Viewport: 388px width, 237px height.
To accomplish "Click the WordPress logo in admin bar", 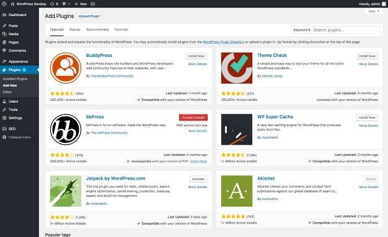I will [4, 4].
